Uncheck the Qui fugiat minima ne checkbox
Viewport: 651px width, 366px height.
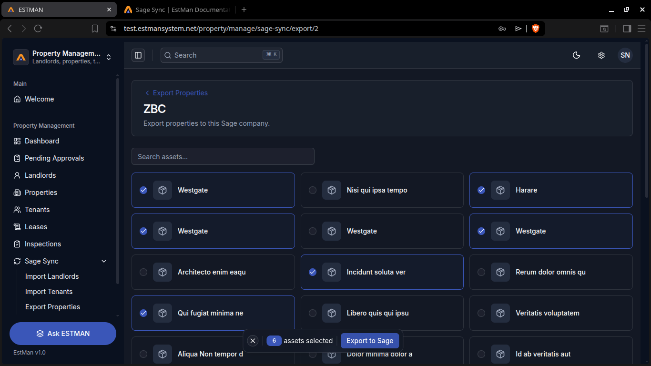pyautogui.click(x=143, y=313)
